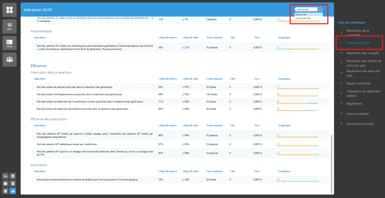This screenshot has height=198, width=385.
Task: Open the four-square dashboard tile
Action: pyautogui.click(x=9, y=10)
